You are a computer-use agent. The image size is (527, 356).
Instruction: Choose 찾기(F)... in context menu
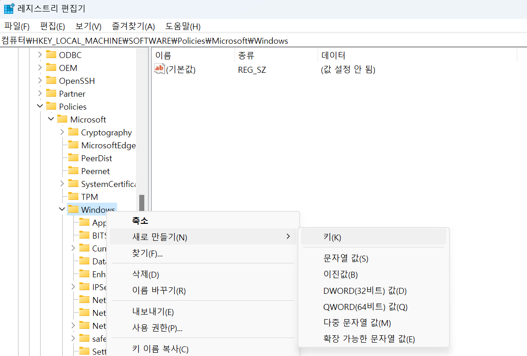(203, 253)
